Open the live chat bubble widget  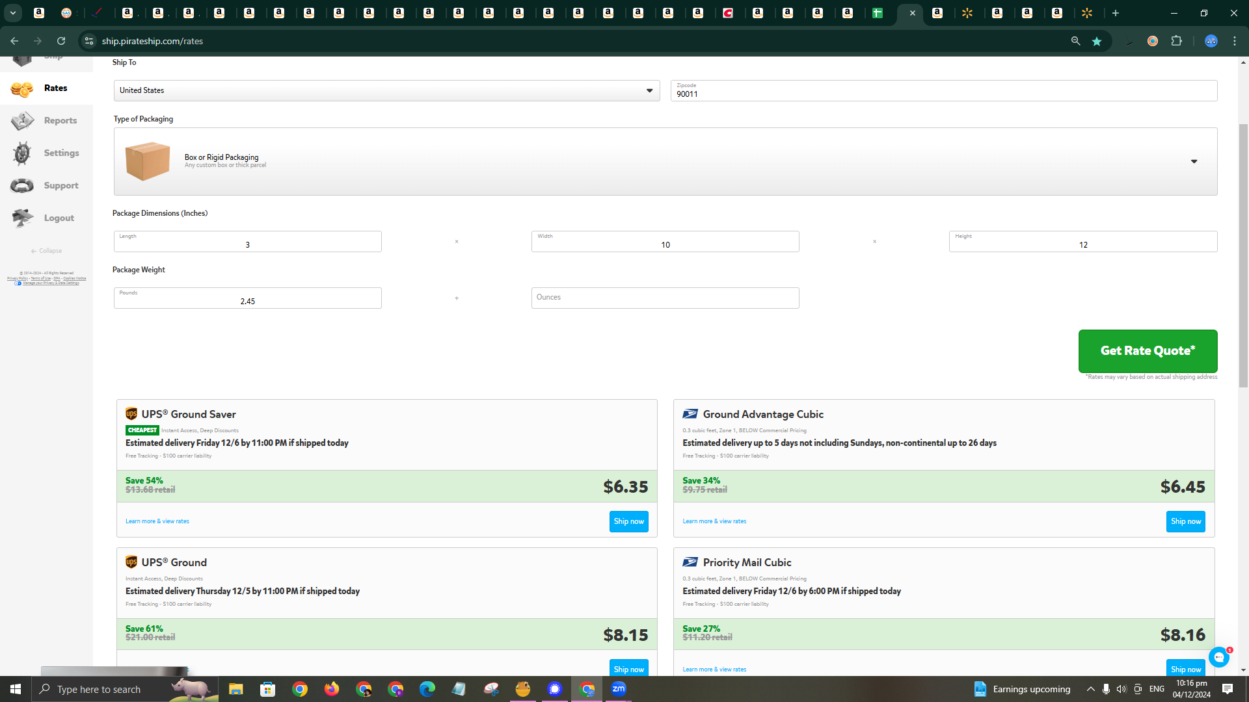click(x=1219, y=657)
